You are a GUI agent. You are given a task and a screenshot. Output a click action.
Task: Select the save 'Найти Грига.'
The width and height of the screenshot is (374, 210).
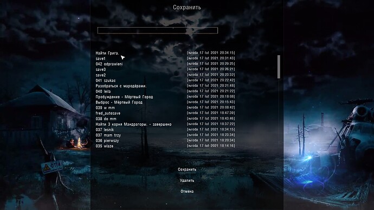[x=165, y=53]
